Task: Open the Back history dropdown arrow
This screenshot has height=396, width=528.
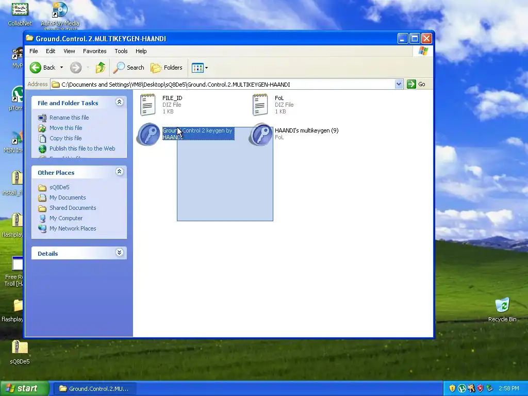Action: 62,68
